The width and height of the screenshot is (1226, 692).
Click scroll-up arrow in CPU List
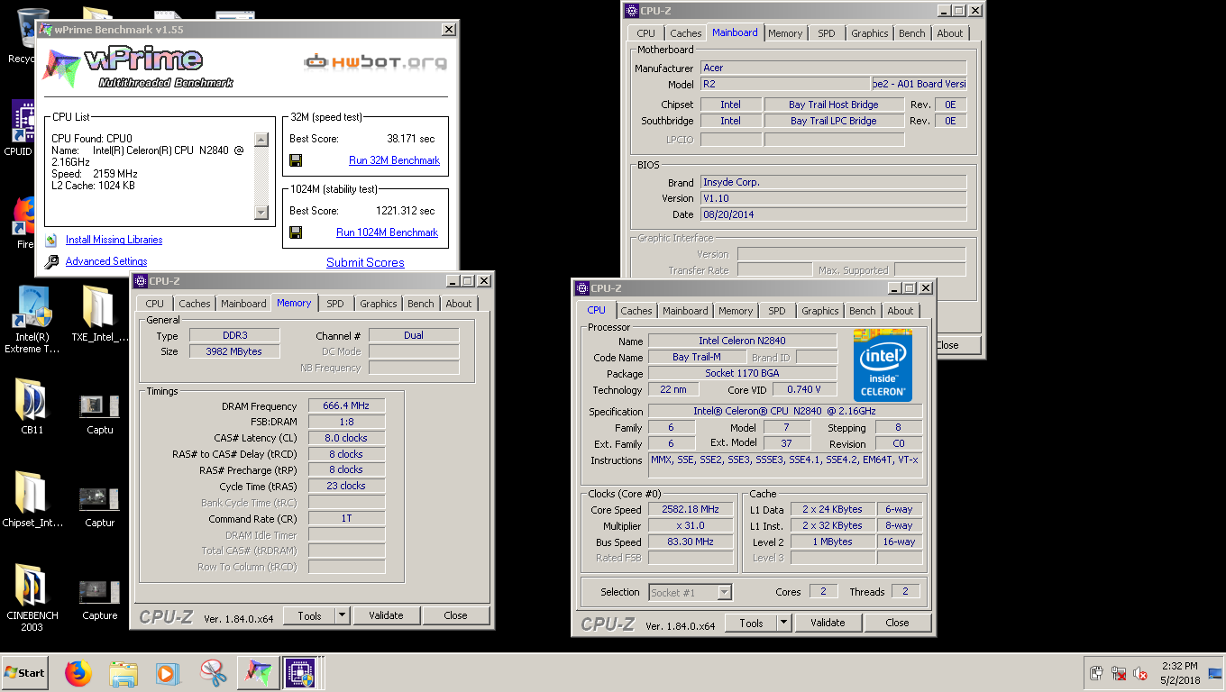261,139
